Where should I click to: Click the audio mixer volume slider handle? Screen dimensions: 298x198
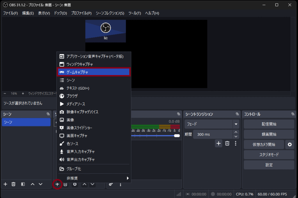[177, 135]
